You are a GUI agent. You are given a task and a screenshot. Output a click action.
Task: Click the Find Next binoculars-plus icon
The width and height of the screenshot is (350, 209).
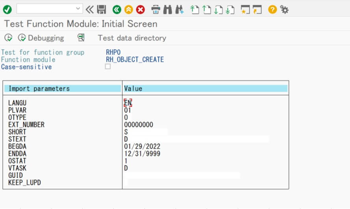tap(180, 9)
